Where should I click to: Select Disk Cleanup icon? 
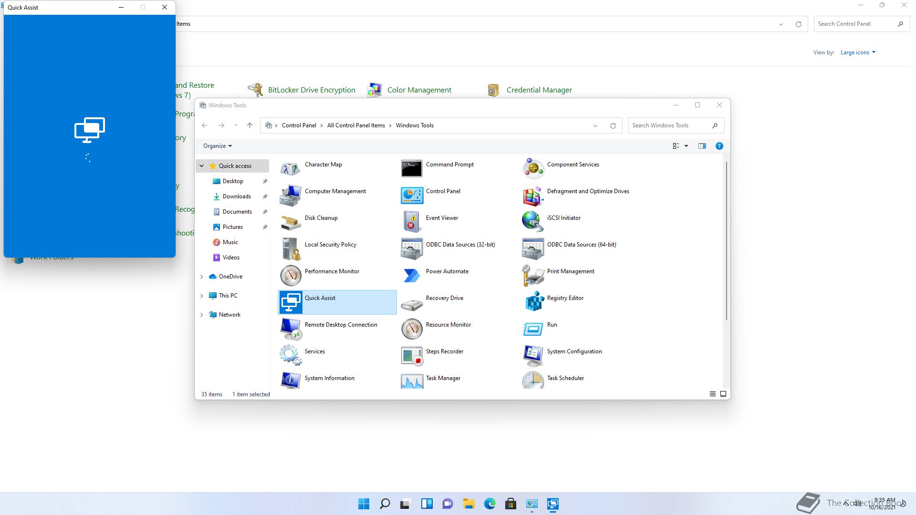click(291, 222)
